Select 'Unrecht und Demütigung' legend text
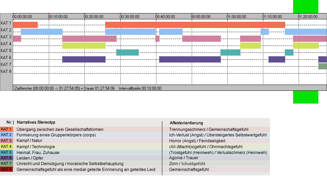 pos(41,164)
